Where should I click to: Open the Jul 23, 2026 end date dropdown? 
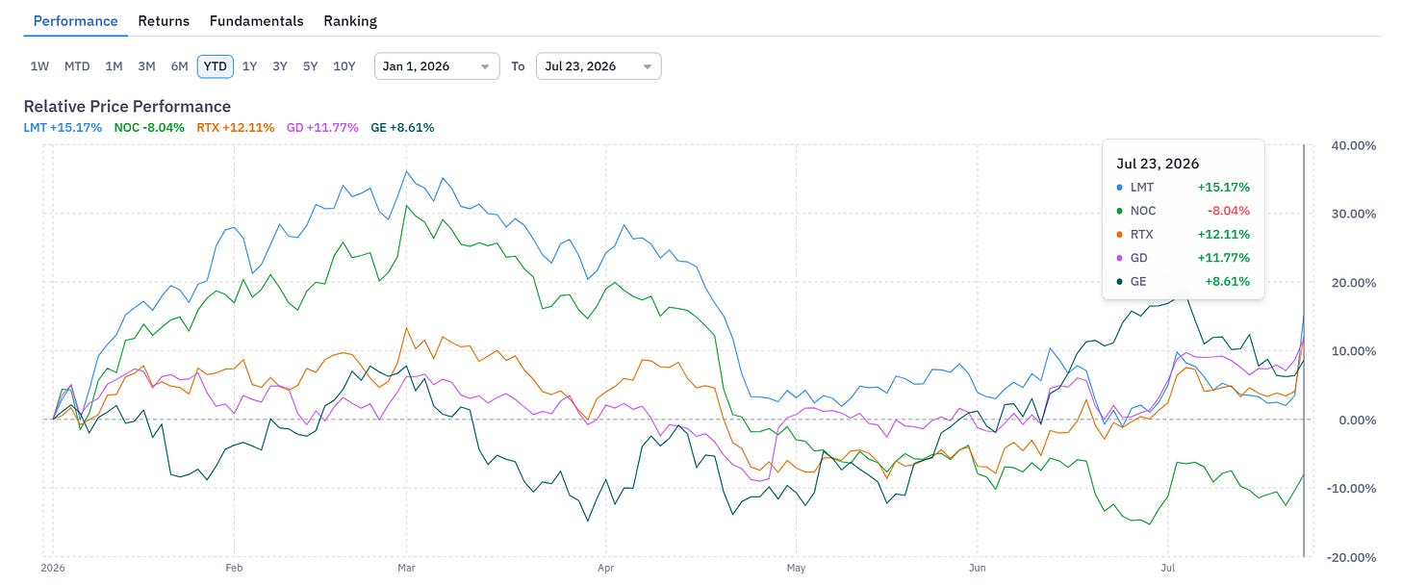pyautogui.click(x=599, y=66)
